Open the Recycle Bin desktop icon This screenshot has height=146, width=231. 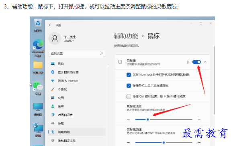coord(38,26)
